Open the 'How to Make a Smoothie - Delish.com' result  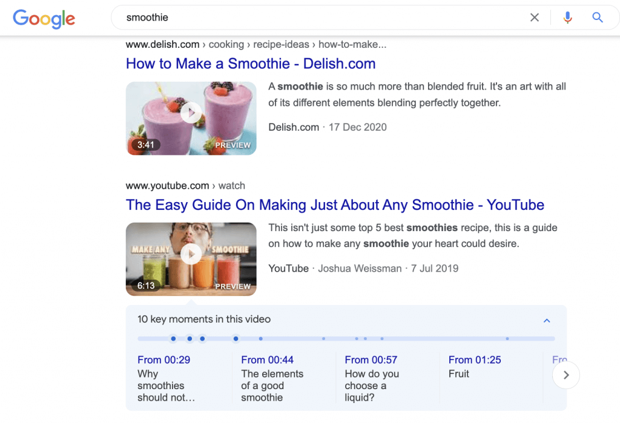click(250, 64)
